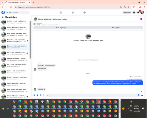Open Windows Task View

[x=8, y=109]
